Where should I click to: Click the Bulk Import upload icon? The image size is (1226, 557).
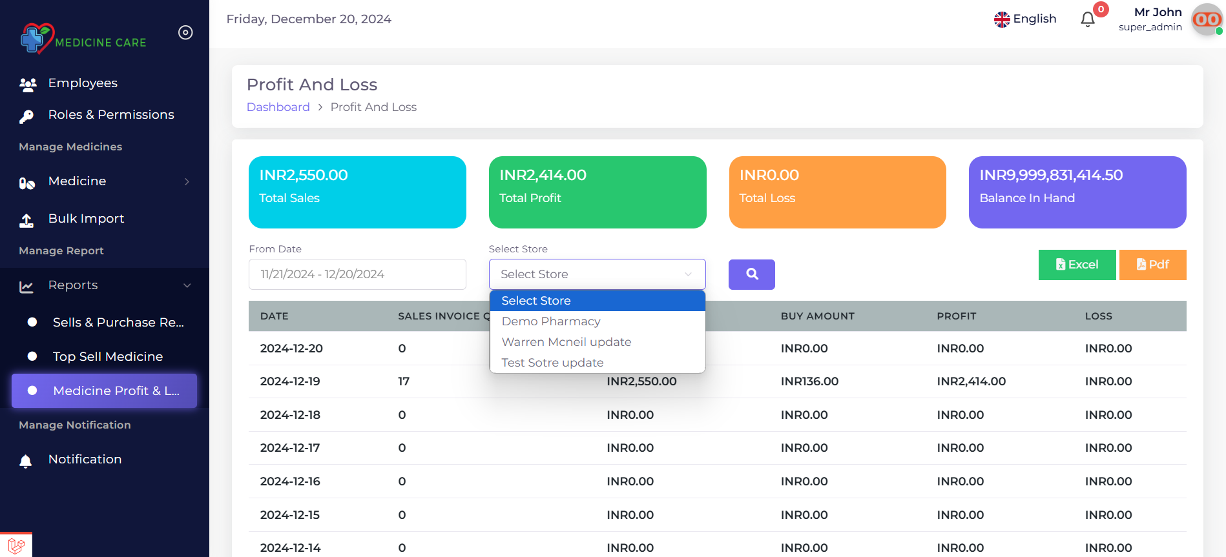26,220
